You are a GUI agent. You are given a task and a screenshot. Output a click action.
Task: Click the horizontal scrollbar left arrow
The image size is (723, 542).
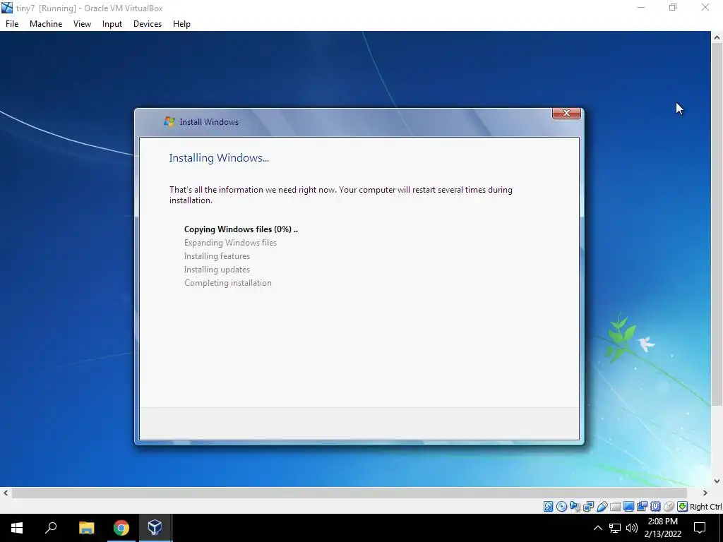click(6, 493)
